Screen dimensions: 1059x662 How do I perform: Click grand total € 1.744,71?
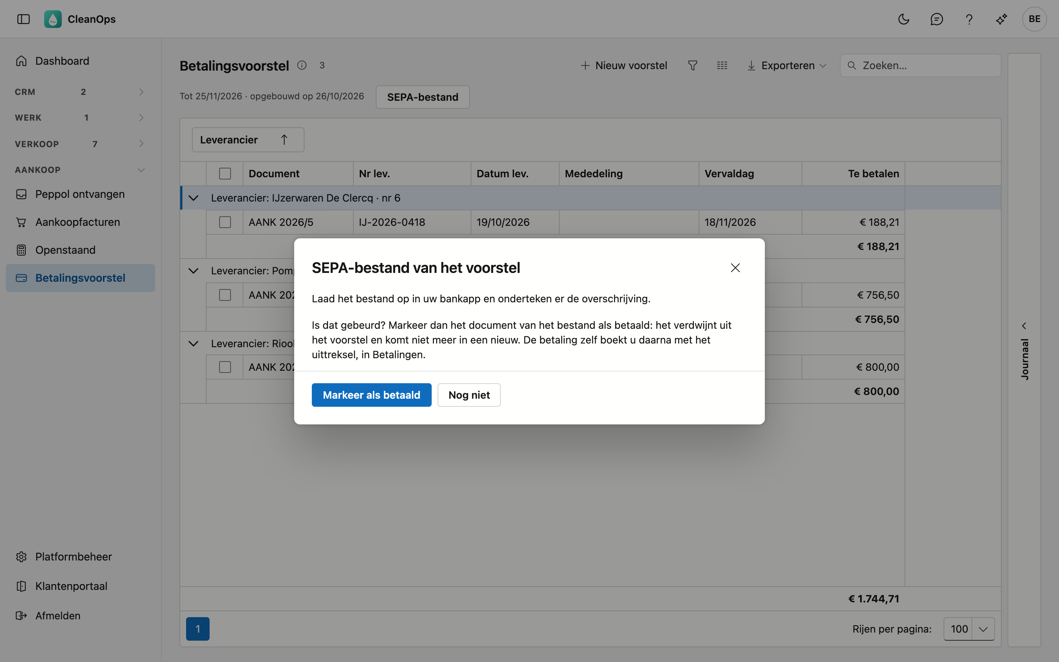[x=873, y=598]
